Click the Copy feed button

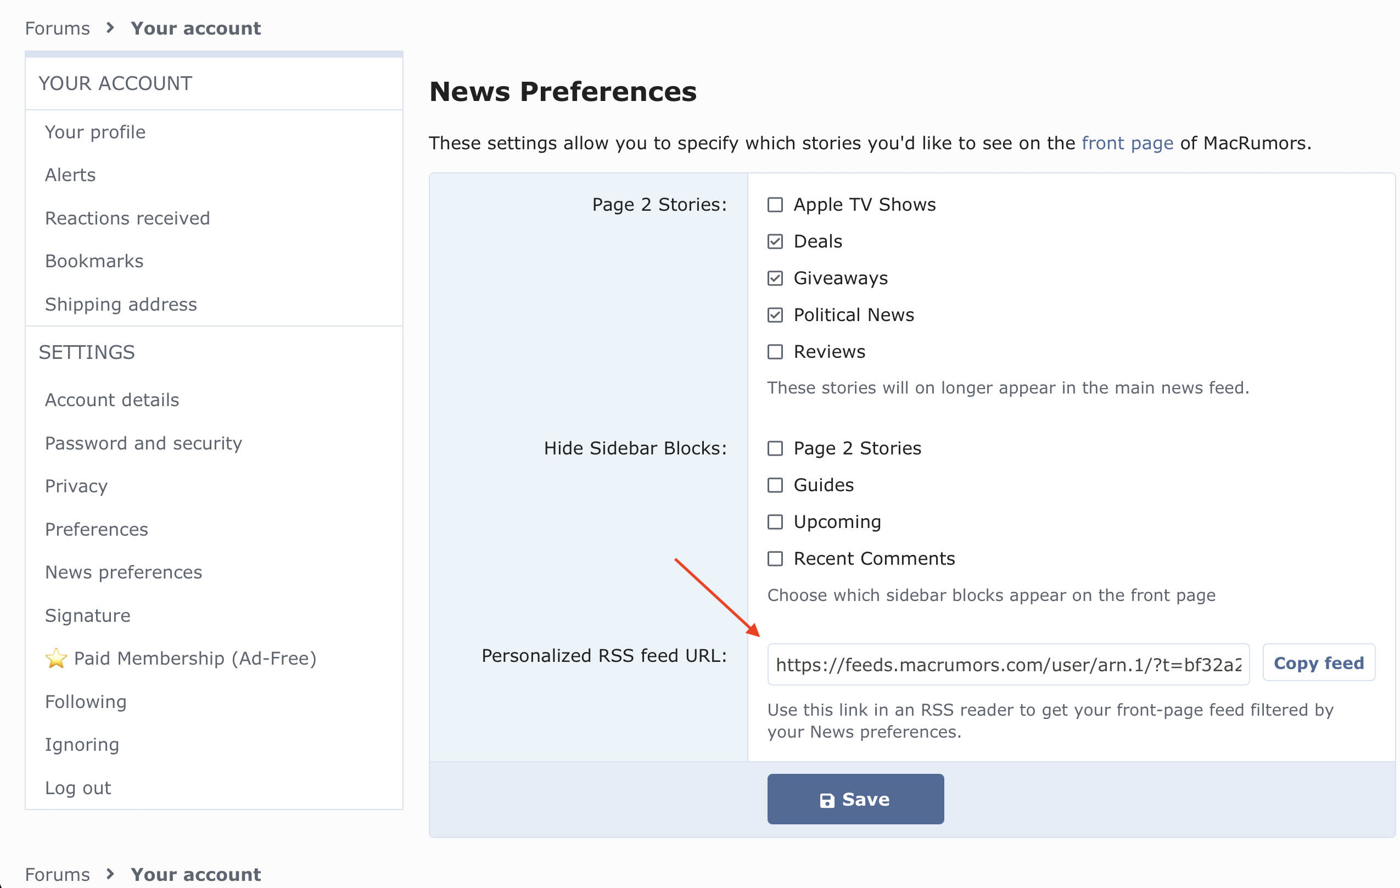[x=1319, y=662]
